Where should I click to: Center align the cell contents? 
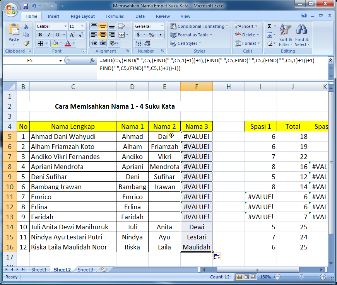point(102,35)
